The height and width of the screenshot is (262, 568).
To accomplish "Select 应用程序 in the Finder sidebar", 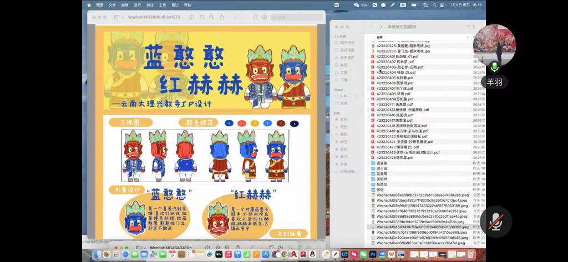I will click(347, 57).
